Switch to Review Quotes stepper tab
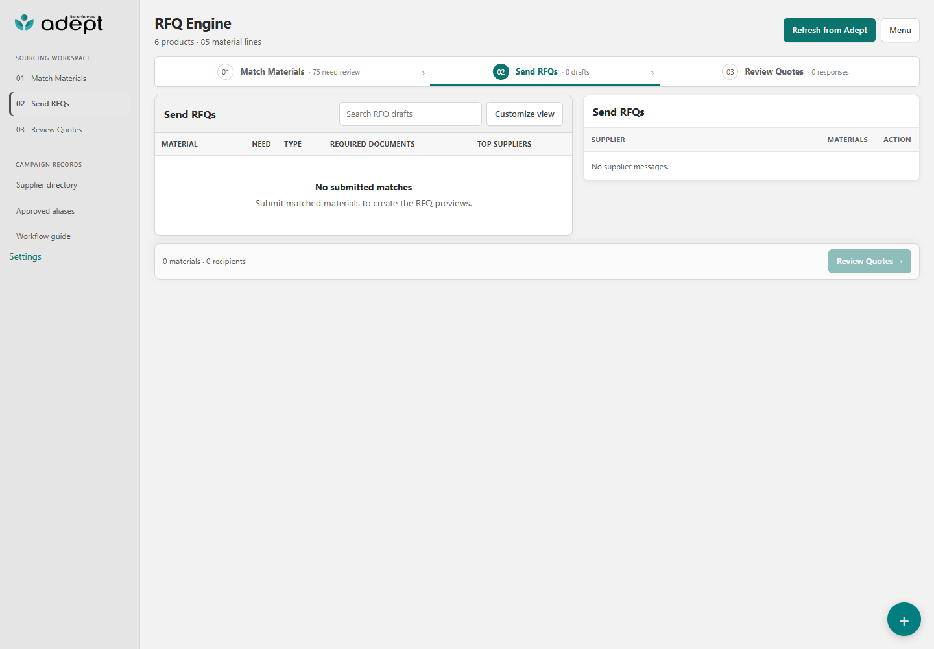The height and width of the screenshot is (649, 934). pos(789,72)
